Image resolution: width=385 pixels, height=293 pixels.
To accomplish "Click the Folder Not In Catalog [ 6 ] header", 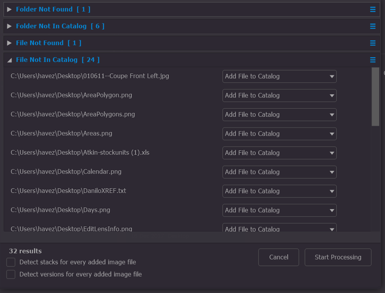I will 60,26.
